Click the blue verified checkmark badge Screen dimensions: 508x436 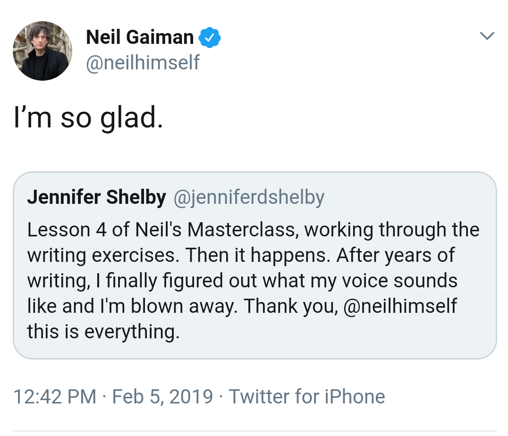coord(210,38)
